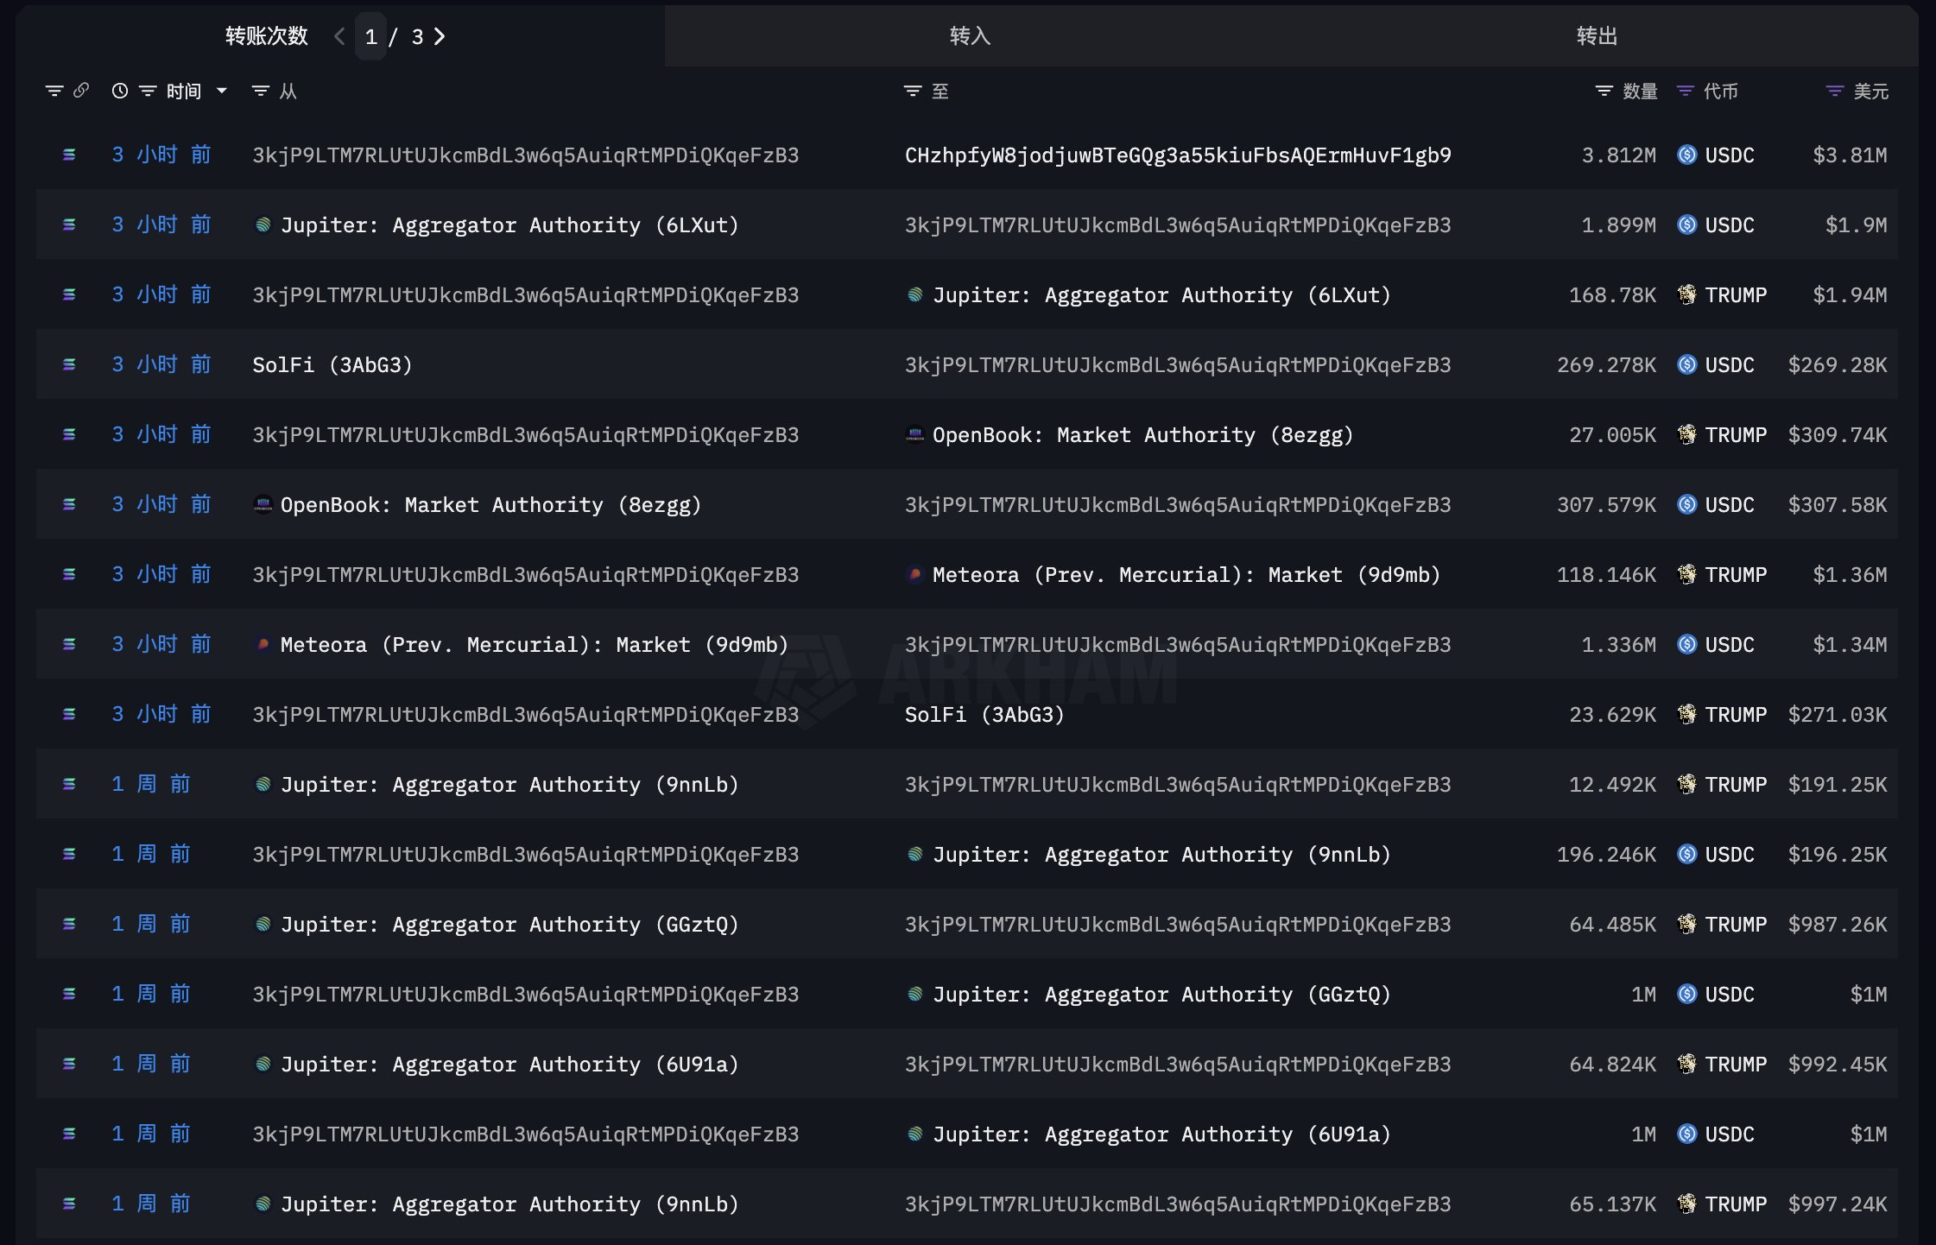This screenshot has height=1245, width=1936.
Task: Click the TRUMP token in the $1.36M row
Action: point(1736,574)
